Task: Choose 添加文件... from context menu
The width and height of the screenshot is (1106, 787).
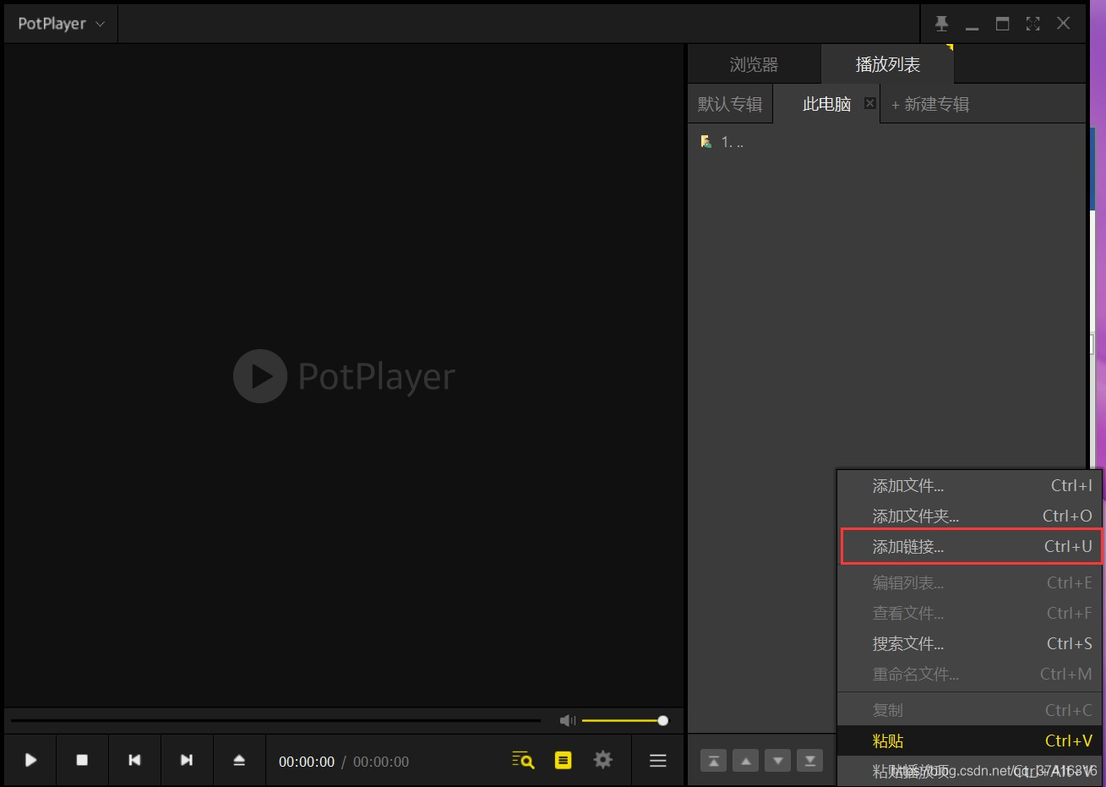Action: point(969,485)
